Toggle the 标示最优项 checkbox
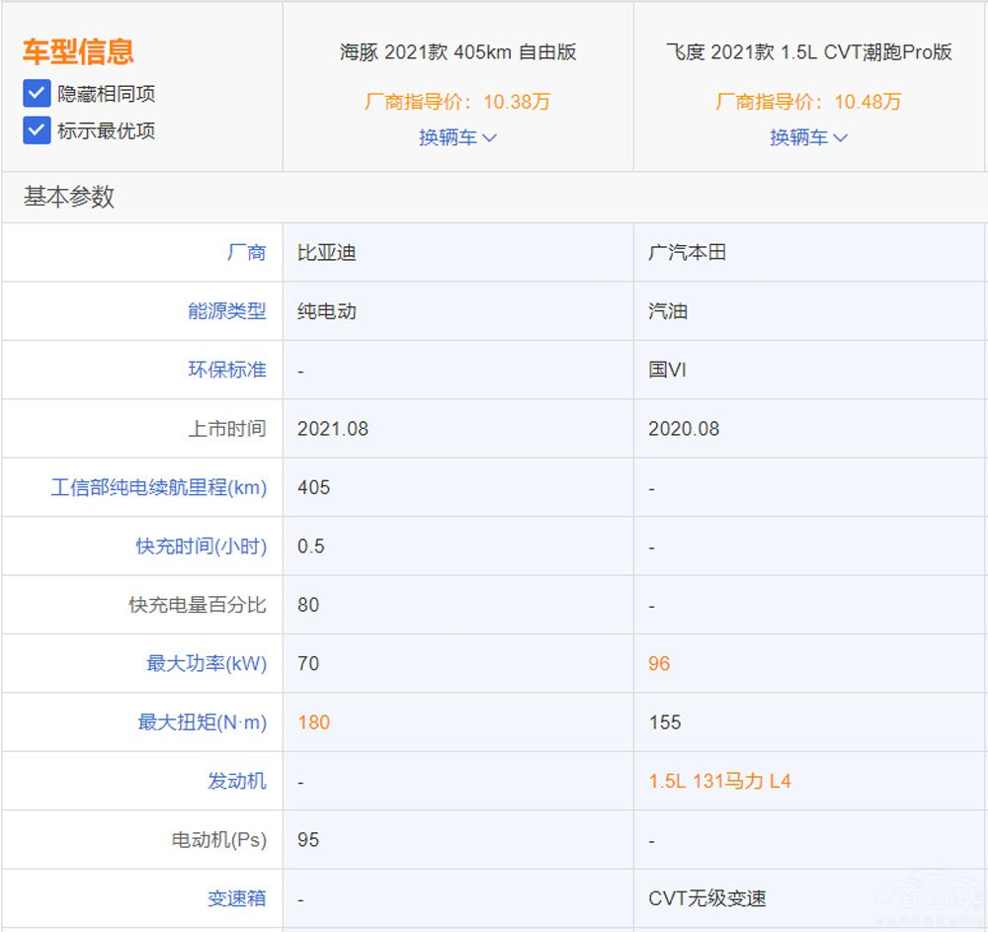The width and height of the screenshot is (988, 932). [37, 130]
